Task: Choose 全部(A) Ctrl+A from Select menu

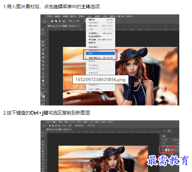Action: pos(100,20)
